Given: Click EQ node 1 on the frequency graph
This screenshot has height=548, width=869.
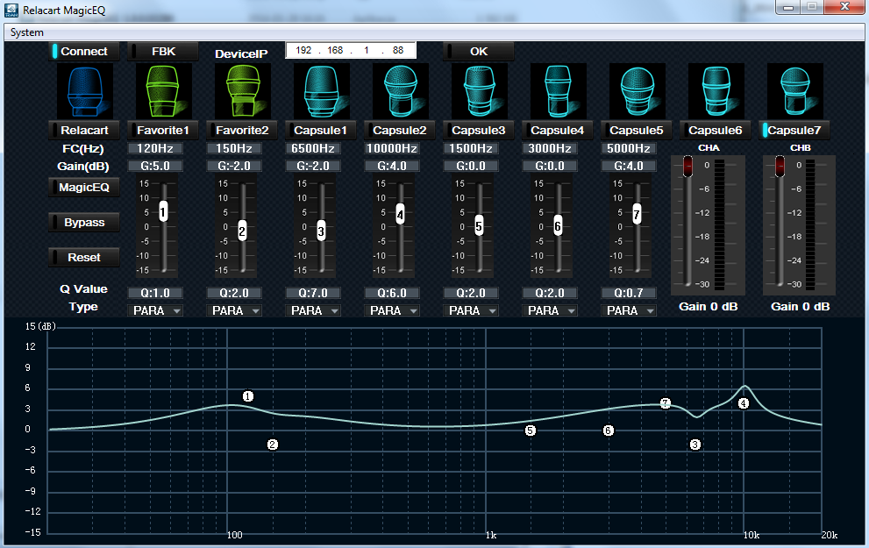Looking at the screenshot, I should click(248, 396).
